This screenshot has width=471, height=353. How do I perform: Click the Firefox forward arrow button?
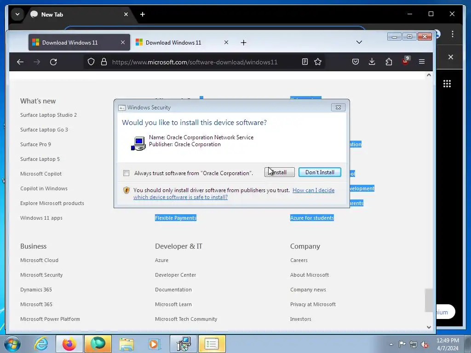coord(37,62)
